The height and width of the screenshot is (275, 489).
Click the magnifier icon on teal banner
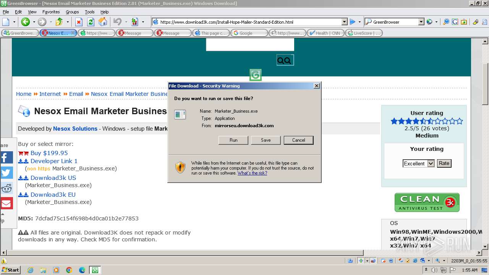pyautogui.click(x=285, y=60)
